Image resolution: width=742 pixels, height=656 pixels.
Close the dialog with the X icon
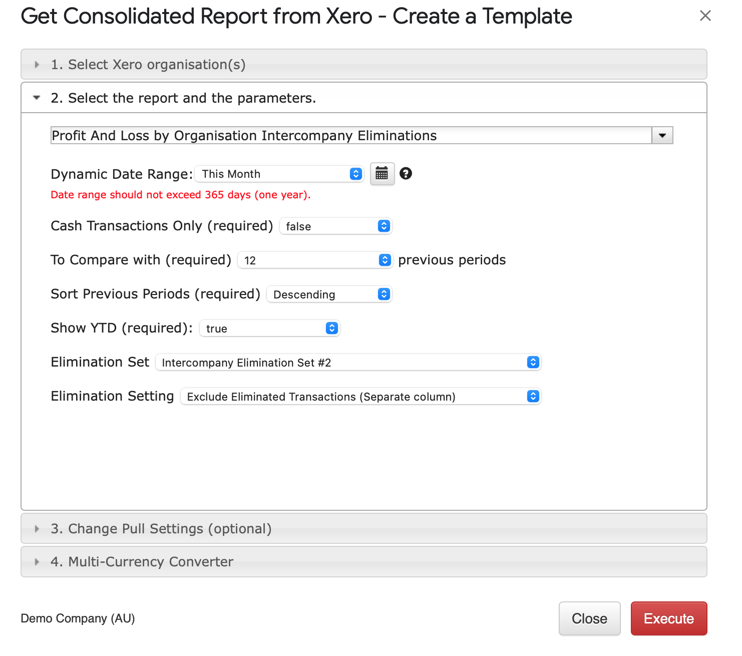pyautogui.click(x=705, y=16)
